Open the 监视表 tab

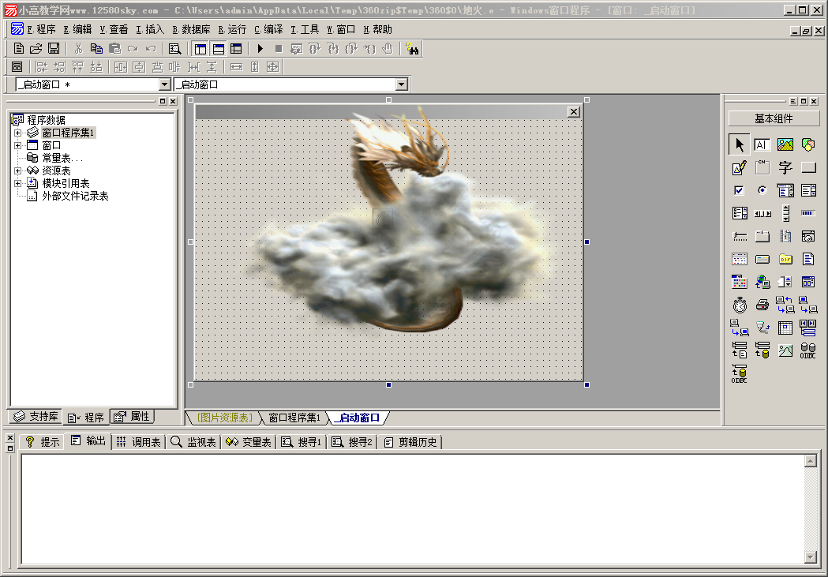(194, 442)
